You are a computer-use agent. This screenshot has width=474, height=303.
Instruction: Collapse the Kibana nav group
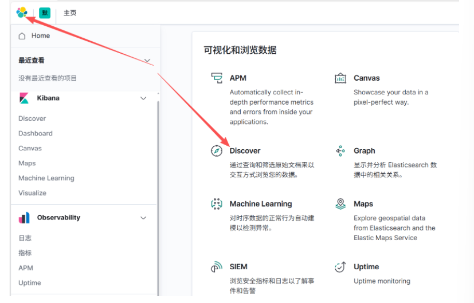click(x=143, y=98)
